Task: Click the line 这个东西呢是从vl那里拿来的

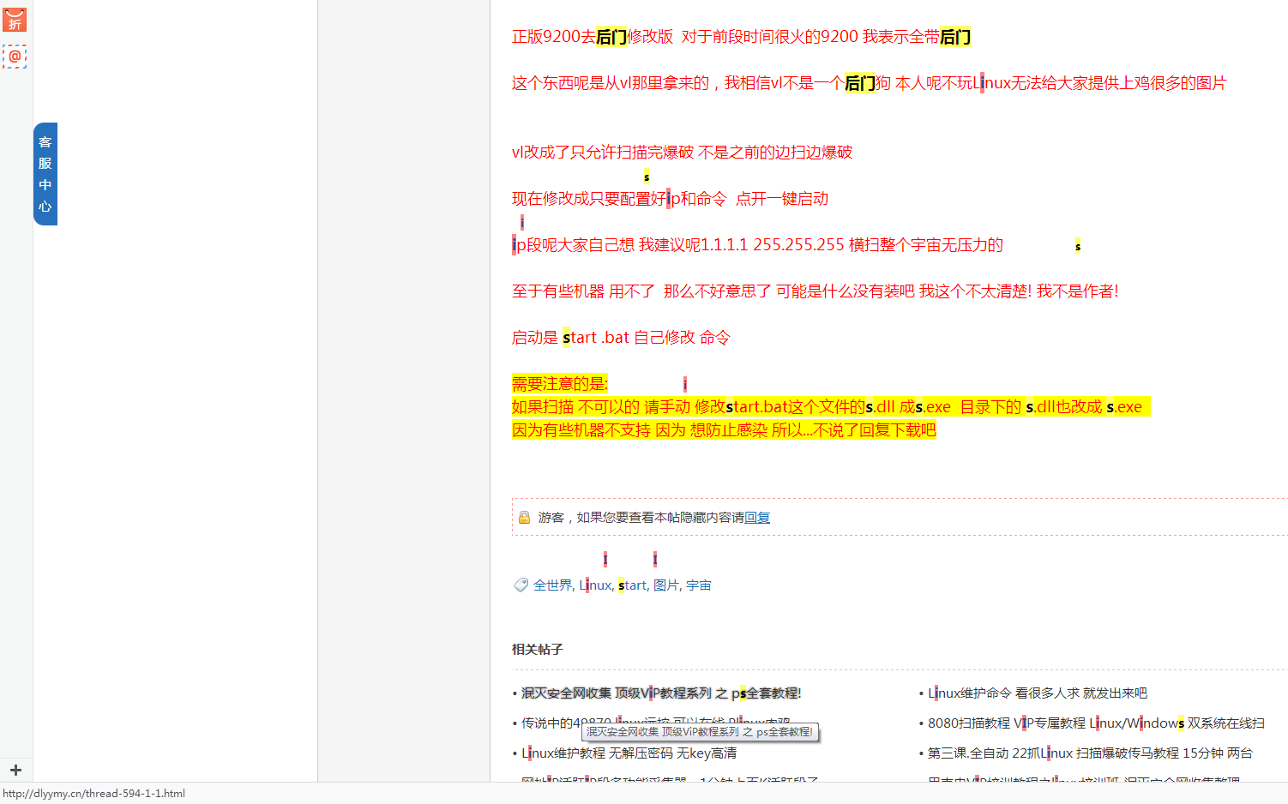Action: pyautogui.click(x=869, y=83)
